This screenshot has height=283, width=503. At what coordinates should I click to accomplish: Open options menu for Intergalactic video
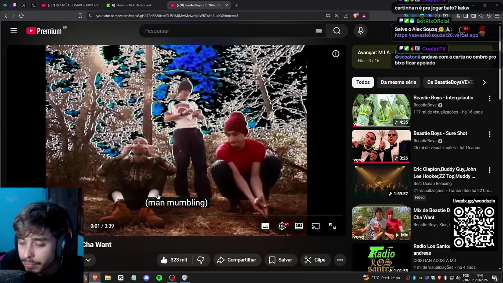tap(489, 99)
